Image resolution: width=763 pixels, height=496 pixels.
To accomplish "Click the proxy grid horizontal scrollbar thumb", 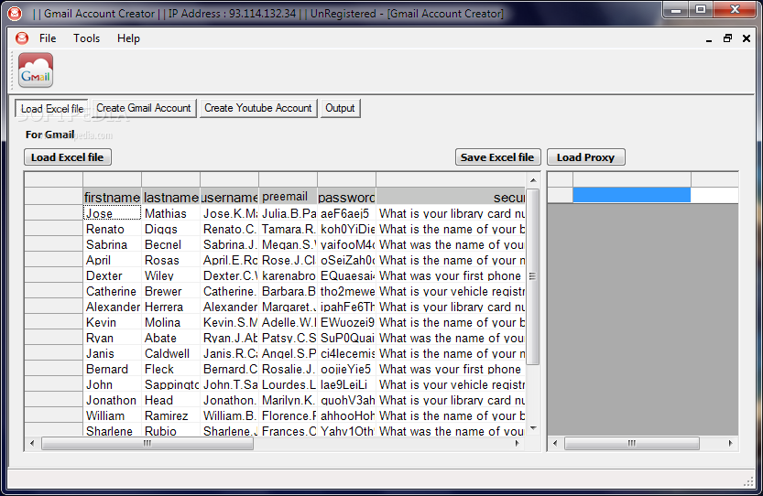I will [x=632, y=443].
